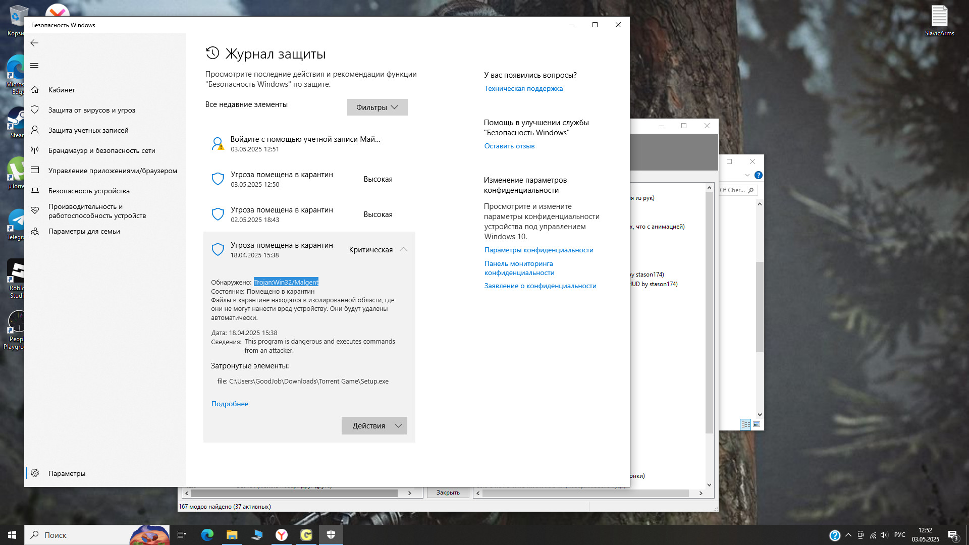The width and height of the screenshot is (969, 545).
Task: Toggle the hamburger navigation menu
Action: [34, 65]
